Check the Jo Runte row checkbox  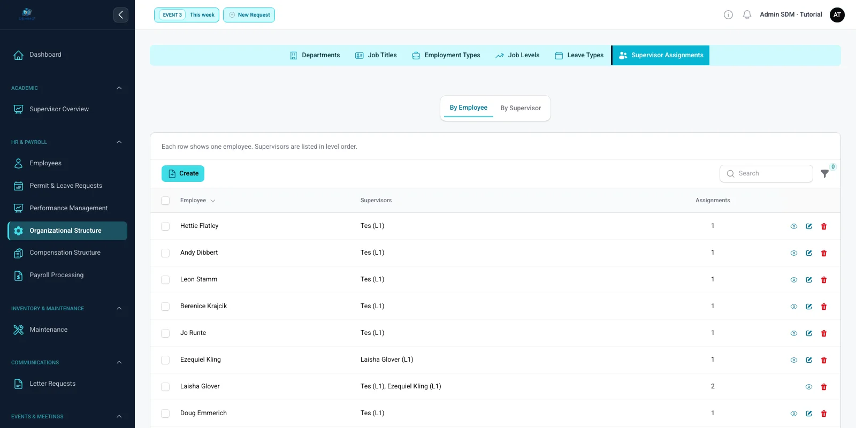(165, 333)
